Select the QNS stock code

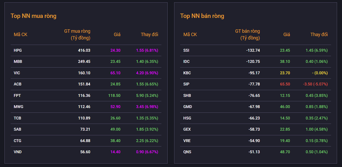click(187, 152)
